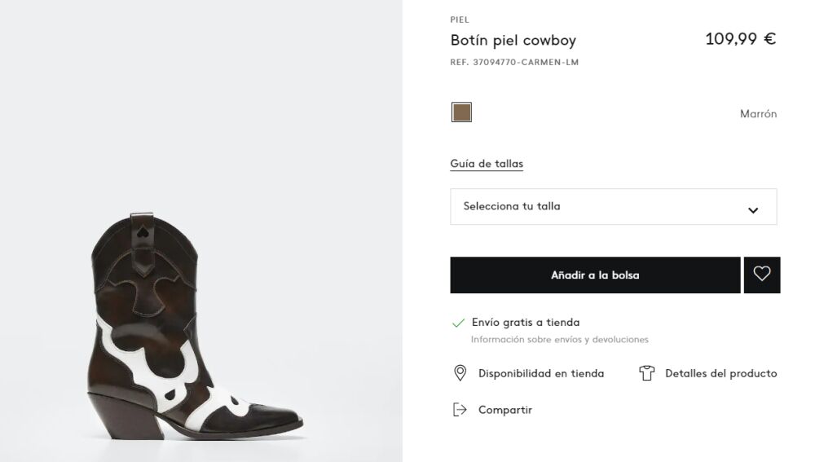
Task: Select the brown color swatch
Action: (461, 112)
